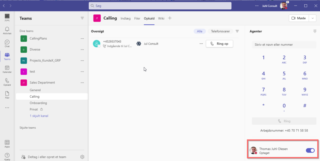The width and height of the screenshot is (320, 161).
Task: Click Jul Consult queue name in call row
Action: [151, 44]
